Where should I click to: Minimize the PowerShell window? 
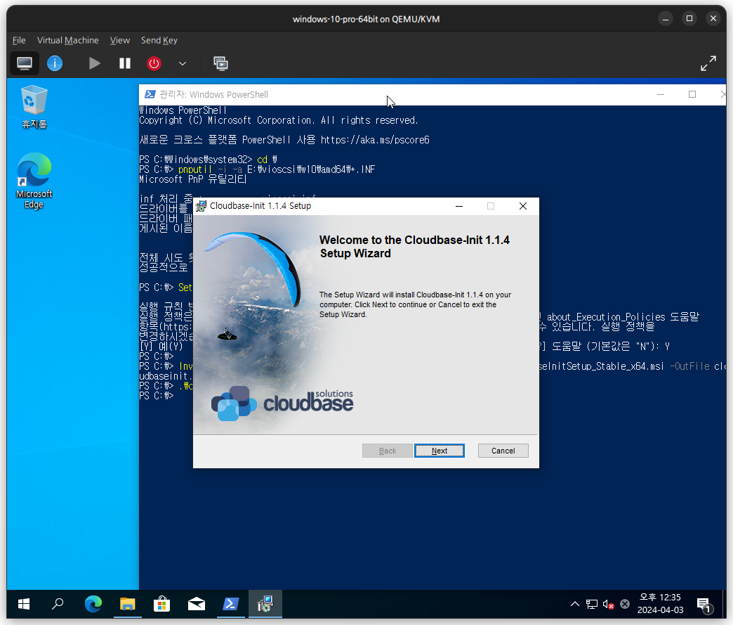point(660,94)
